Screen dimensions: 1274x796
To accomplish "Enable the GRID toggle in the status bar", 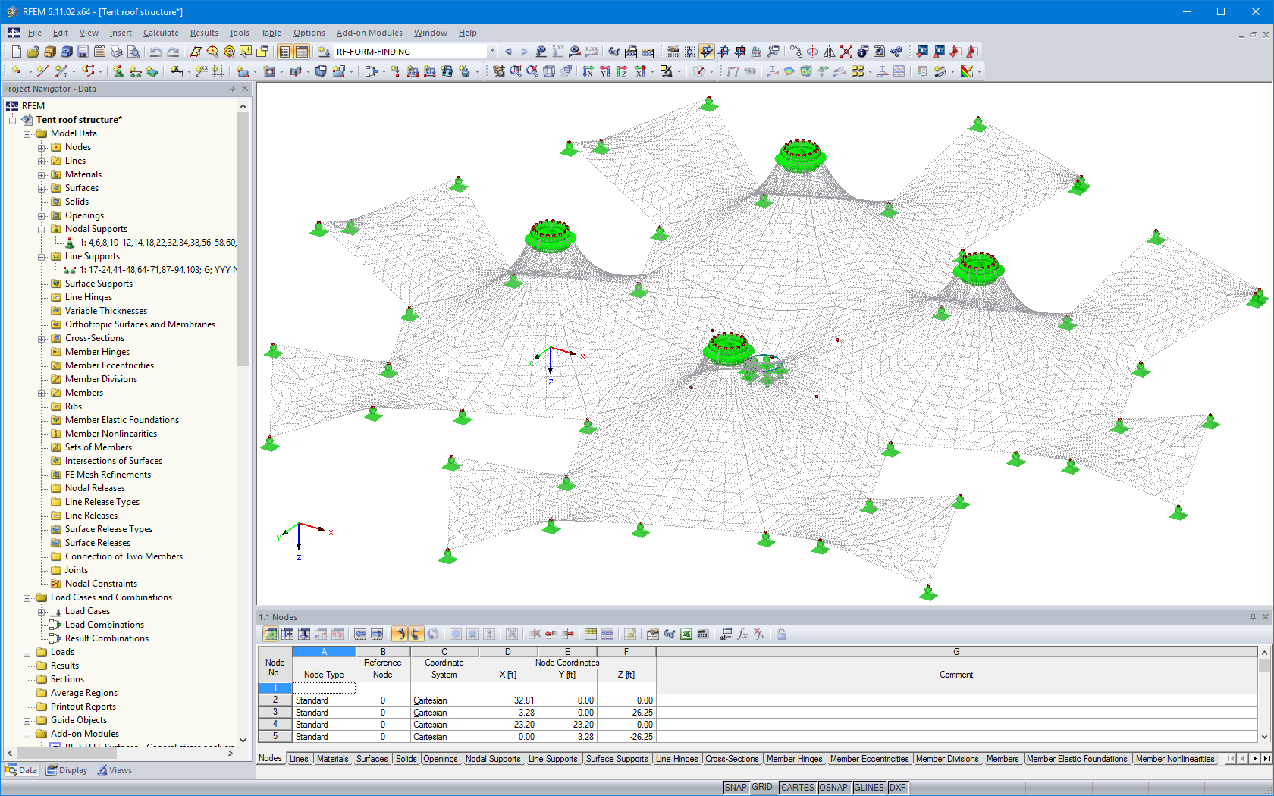I will (x=762, y=787).
